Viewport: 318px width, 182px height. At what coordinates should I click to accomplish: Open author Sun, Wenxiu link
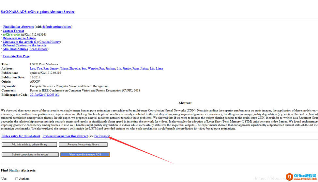[x=89, y=69]
